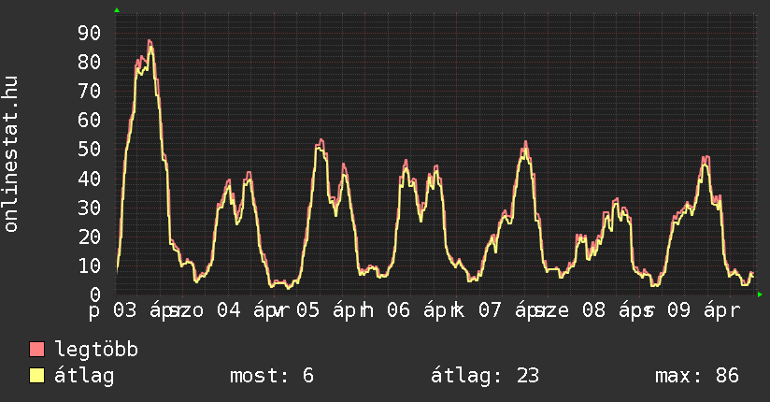Click the red legtöbb legend swatch
Viewport: 770px width, 402px height.
[37, 350]
